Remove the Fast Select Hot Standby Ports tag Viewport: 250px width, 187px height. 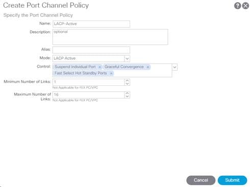(111, 74)
